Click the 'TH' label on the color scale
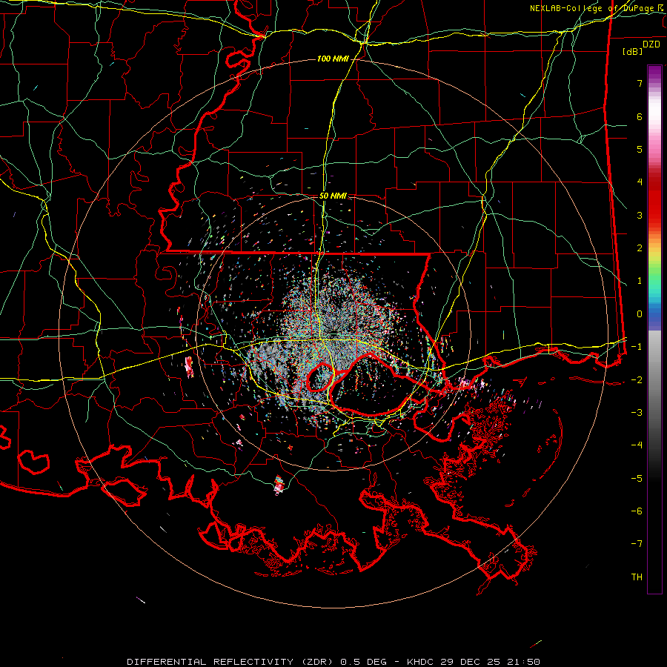The image size is (667, 667). pyautogui.click(x=637, y=577)
